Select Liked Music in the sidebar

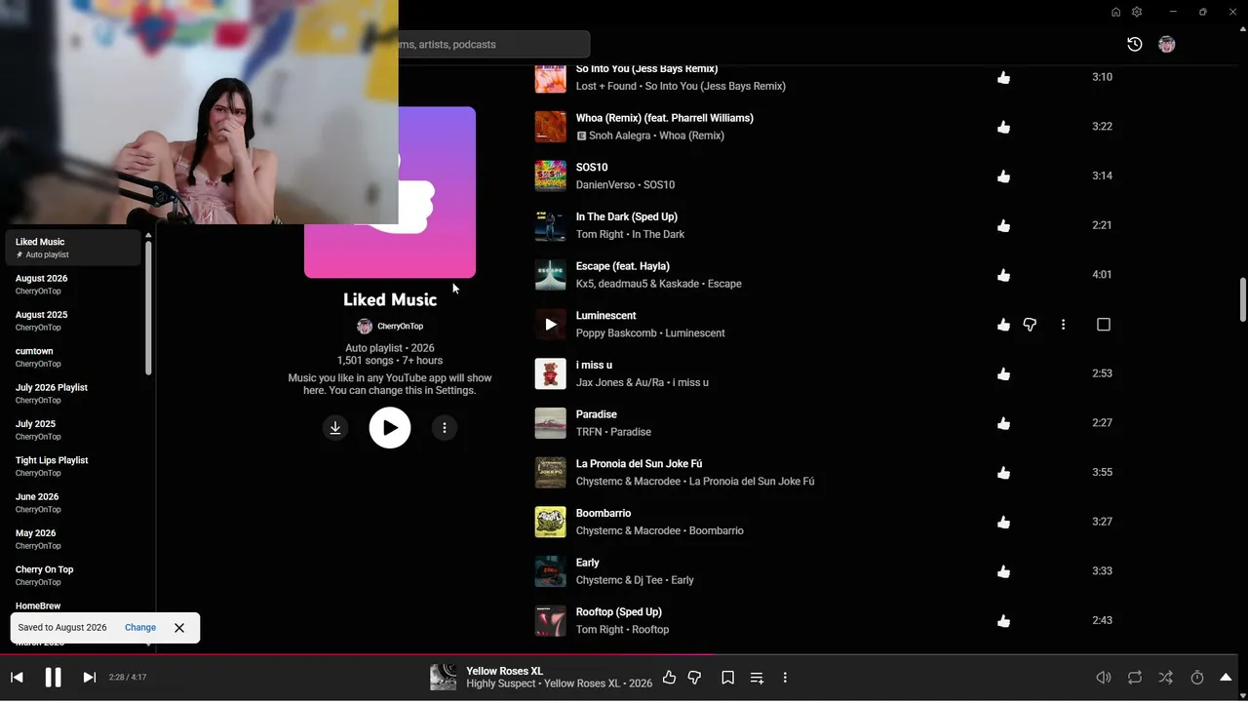(x=73, y=248)
